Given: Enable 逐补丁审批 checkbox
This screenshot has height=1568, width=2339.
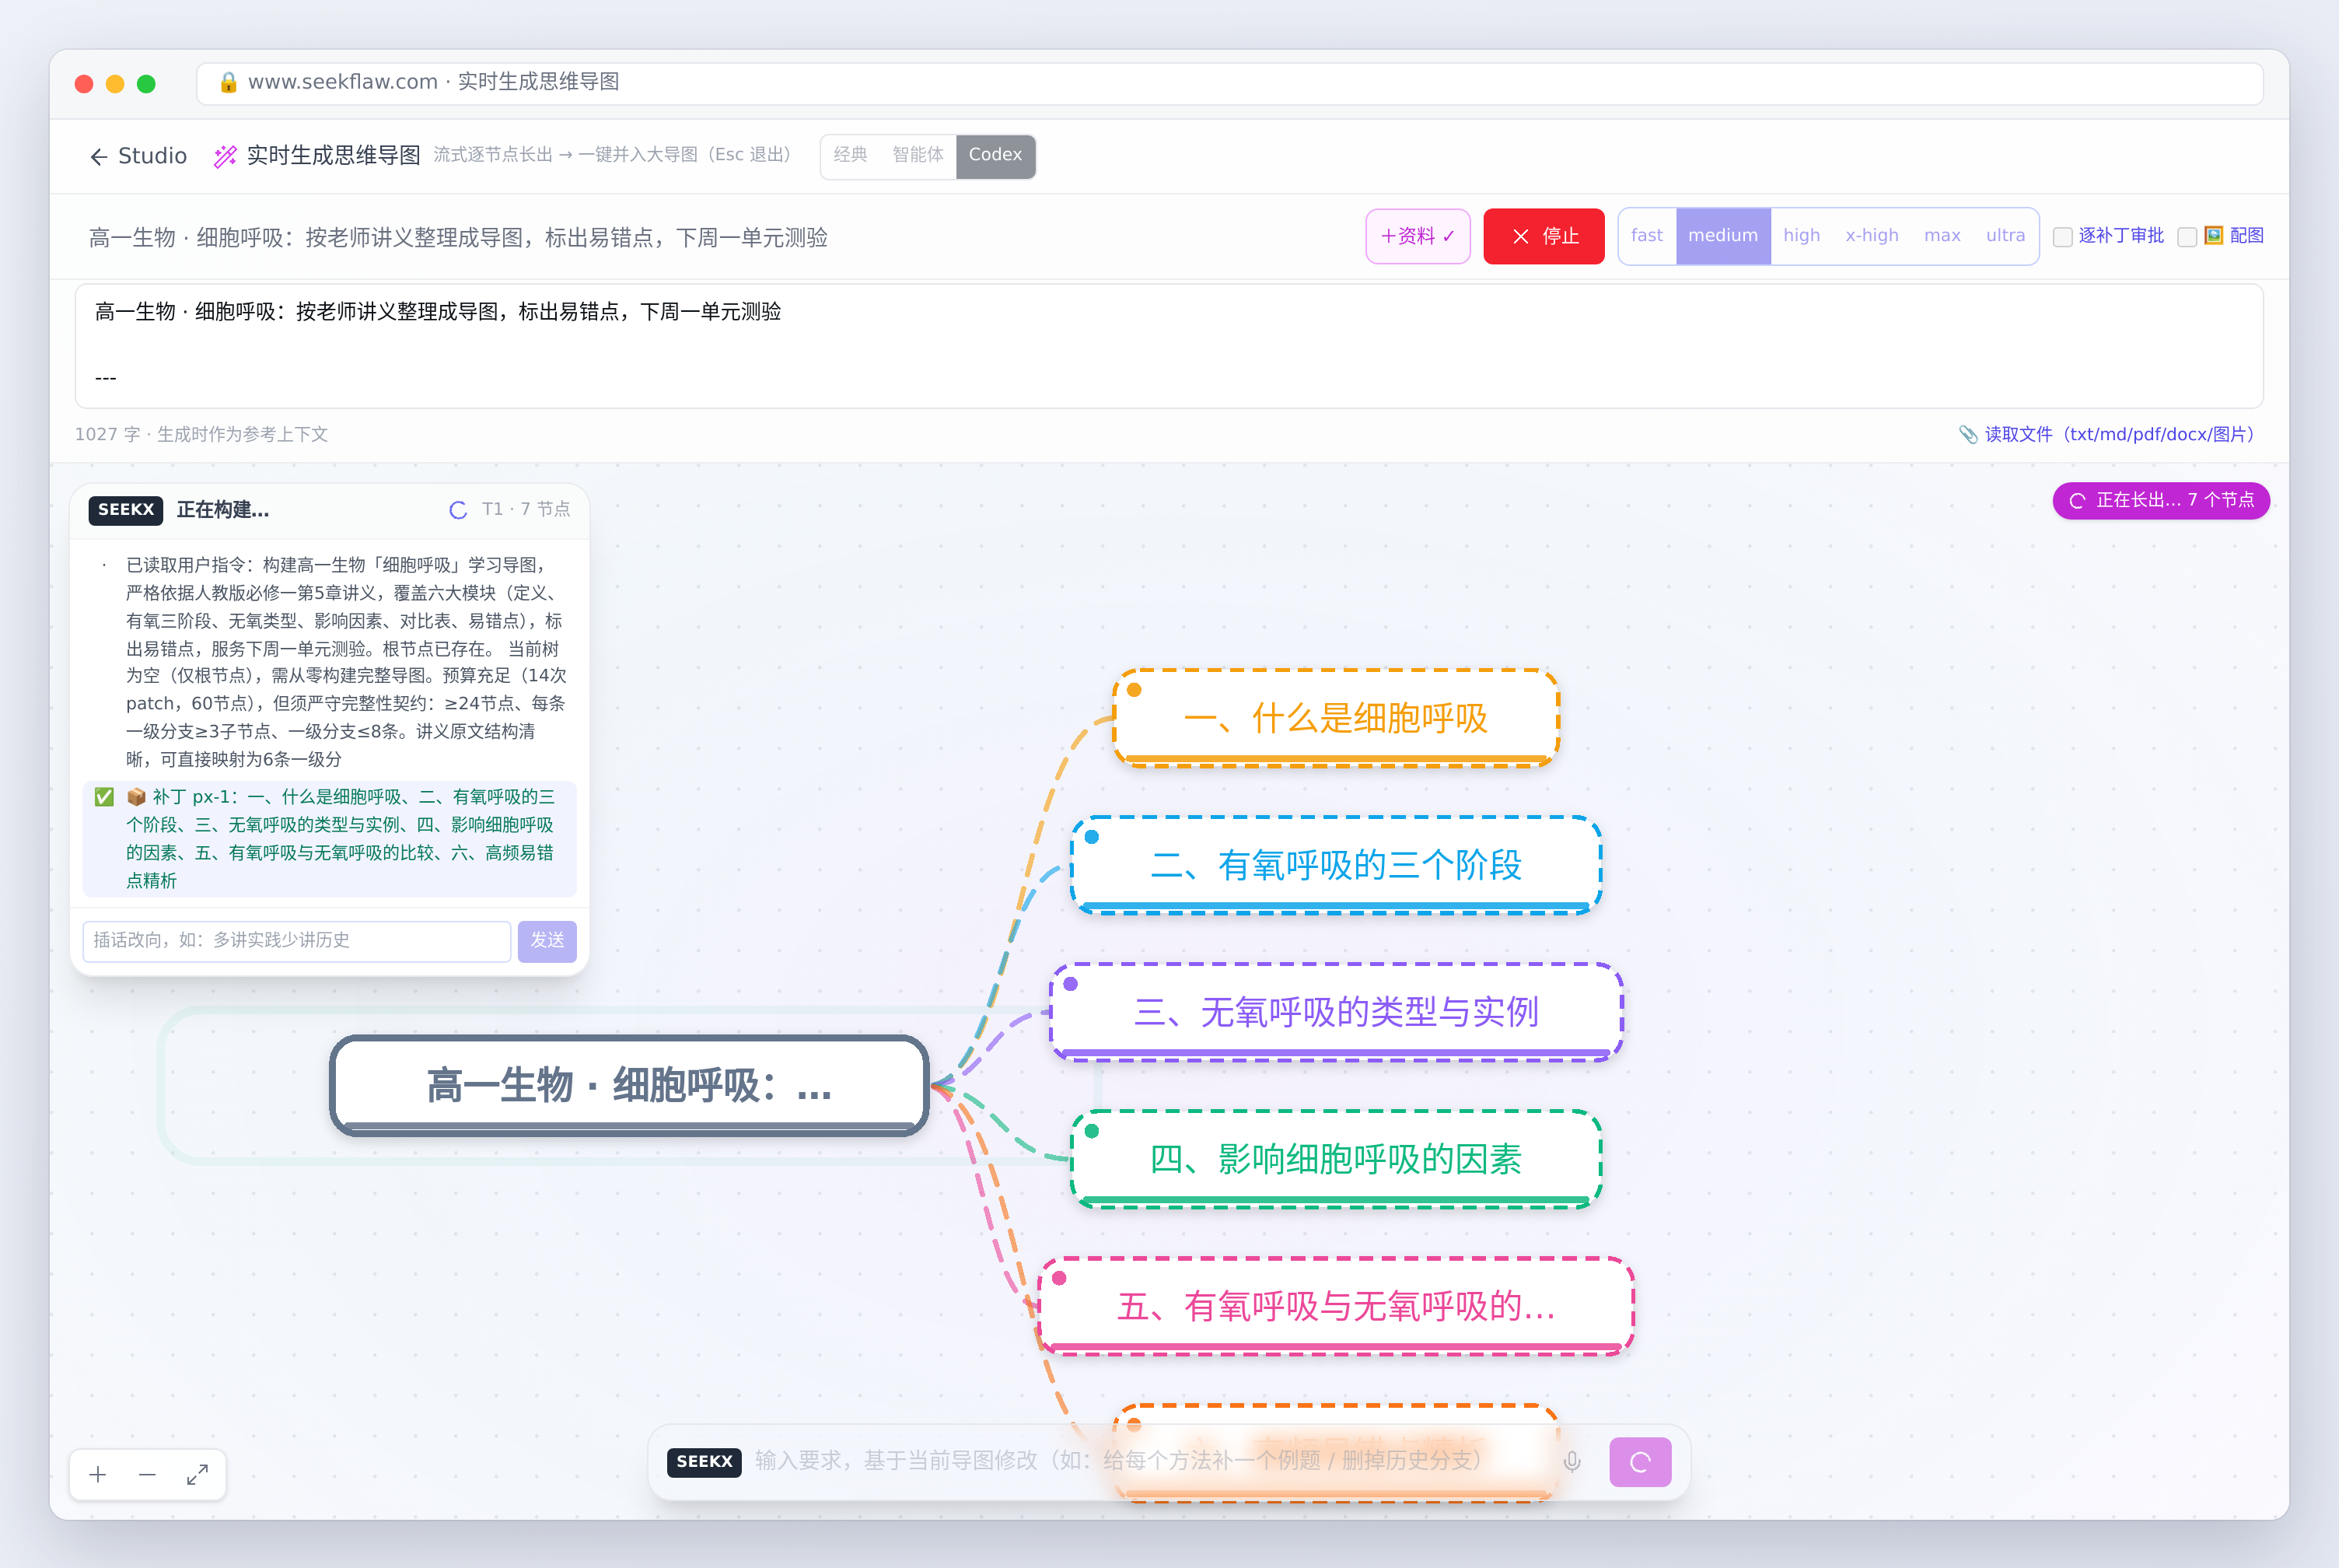Looking at the screenshot, I should click(x=2062, y=237).
